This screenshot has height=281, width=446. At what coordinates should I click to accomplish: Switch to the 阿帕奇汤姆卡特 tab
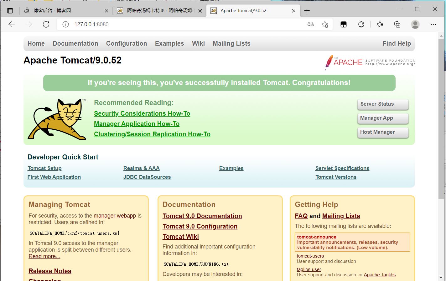tap(159, 11)
